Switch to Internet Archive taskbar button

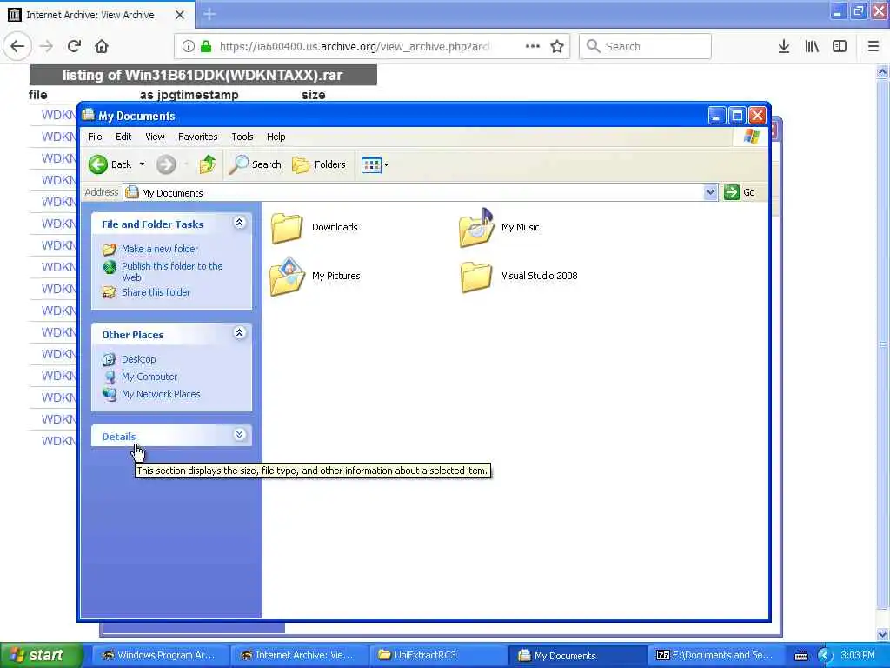tap(300, 656)
